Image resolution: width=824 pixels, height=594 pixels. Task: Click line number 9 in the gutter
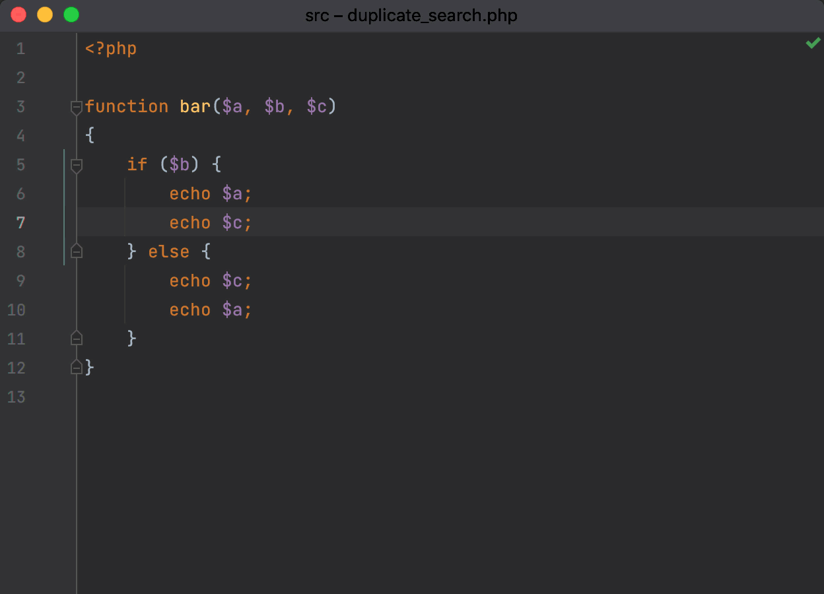[x=20, y=281]
